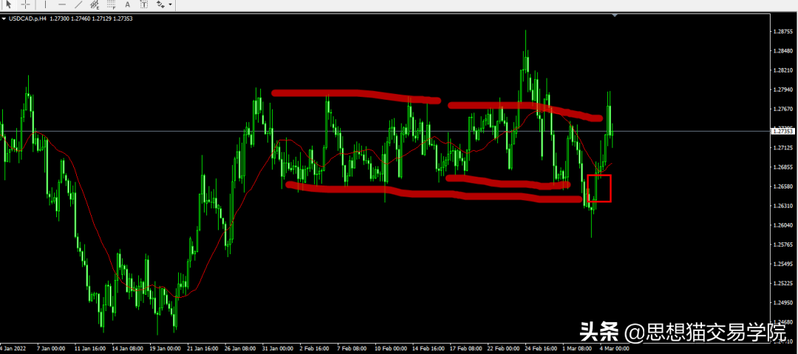Click the '4 Mar 00:00' time label
798x354 pixels.
pyautogui.click(x=615, y=349)
